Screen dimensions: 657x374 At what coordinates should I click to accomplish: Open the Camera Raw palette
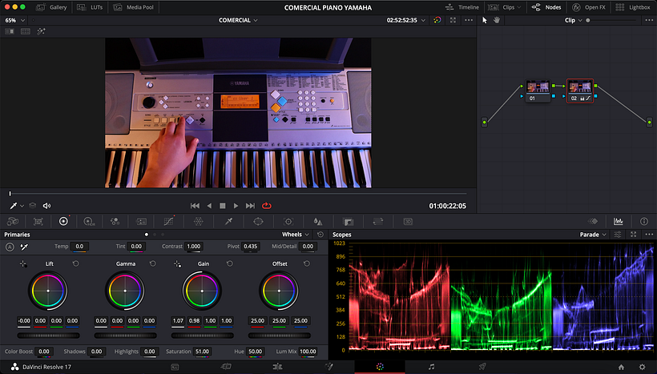point(13,222)
